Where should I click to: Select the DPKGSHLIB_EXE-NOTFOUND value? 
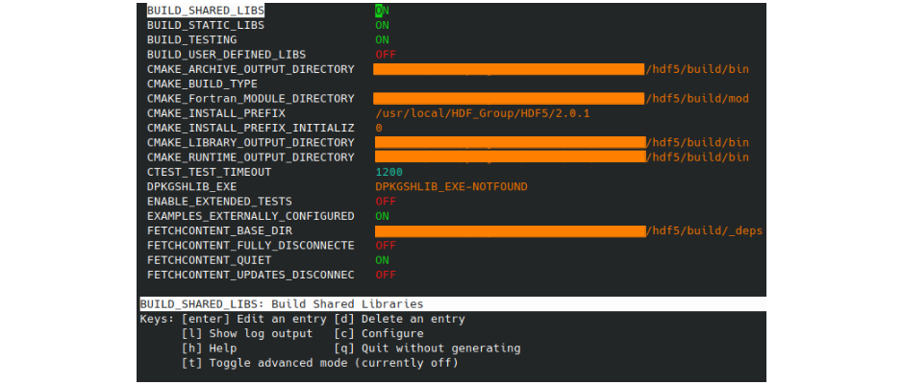(x=451, y=186)
